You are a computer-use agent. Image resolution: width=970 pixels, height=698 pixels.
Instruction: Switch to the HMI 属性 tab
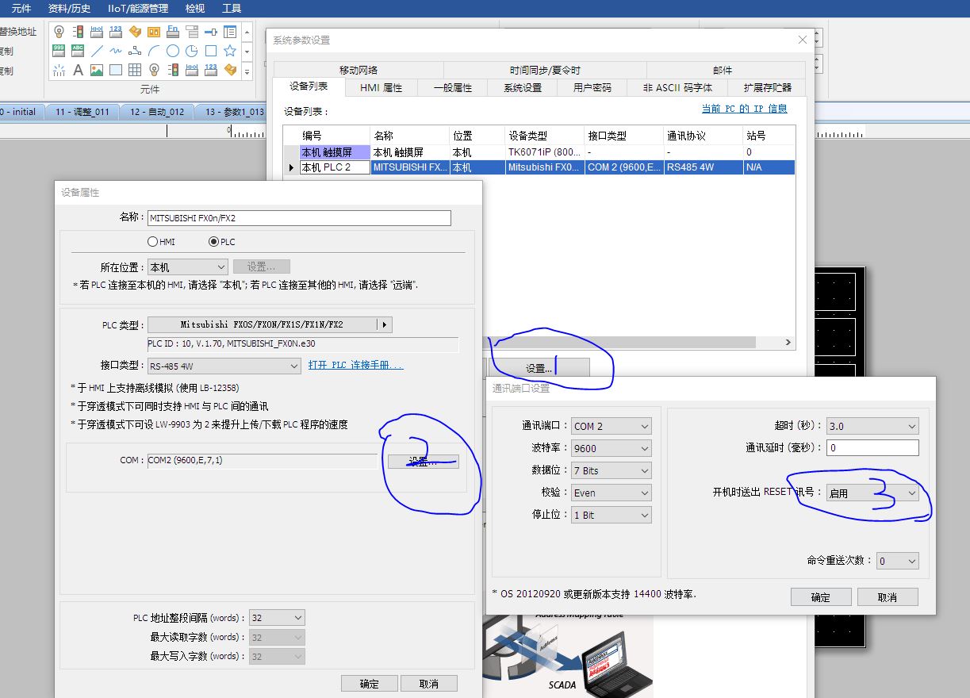click(x=381, y=88)
